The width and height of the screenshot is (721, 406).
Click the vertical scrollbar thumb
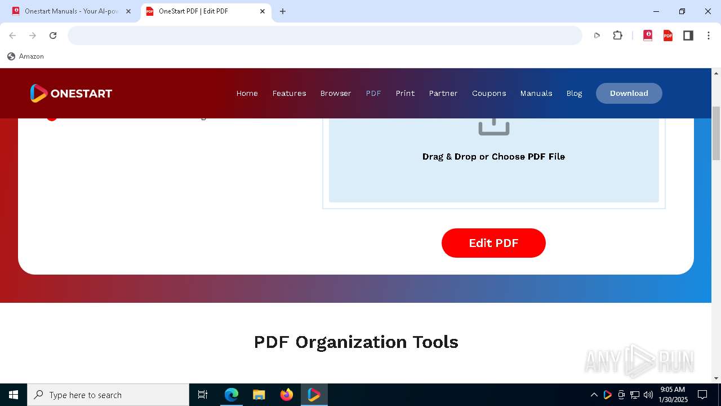(x=716, y=133)
